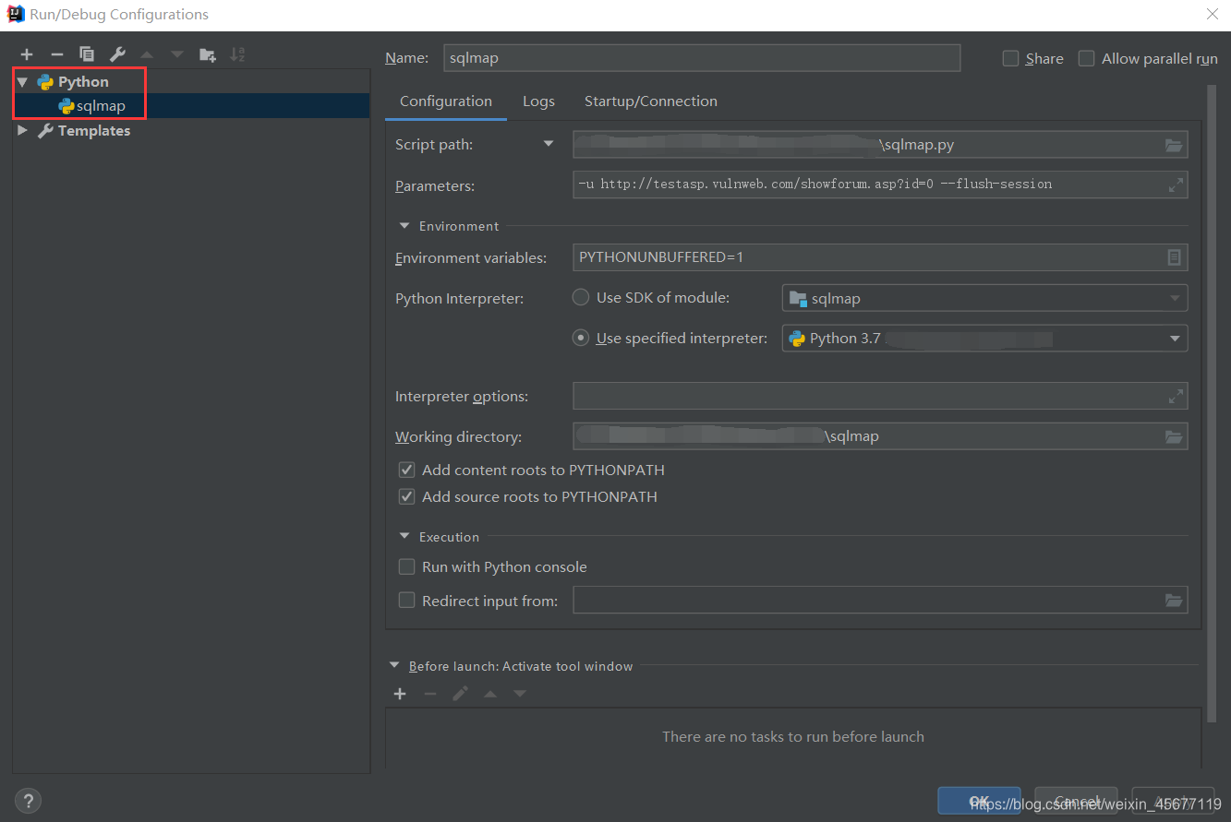Uncheck Add source roots to PYTHONPATH
Image resolution: width=1231 pixels, height=822 pixels.
[x=406, y=496]
